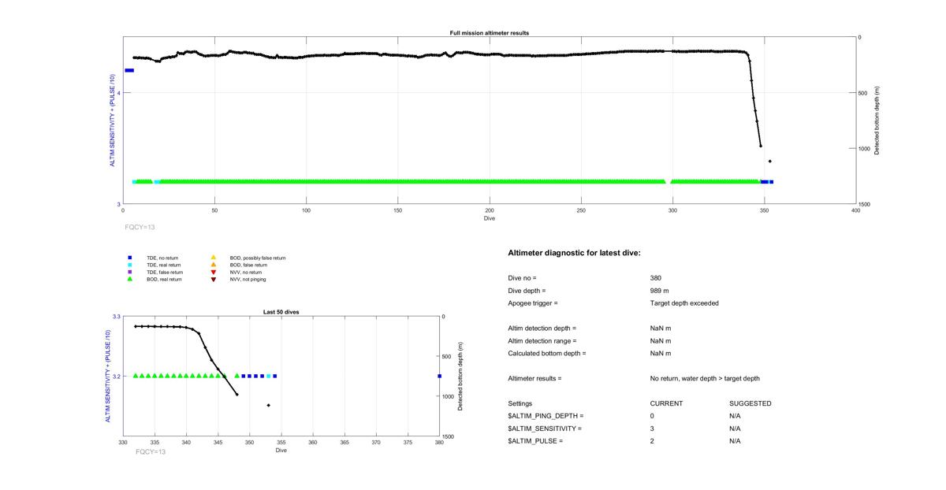Click the '$ALTIM_SENSITIVITY =' setting label

coord(545,429)
